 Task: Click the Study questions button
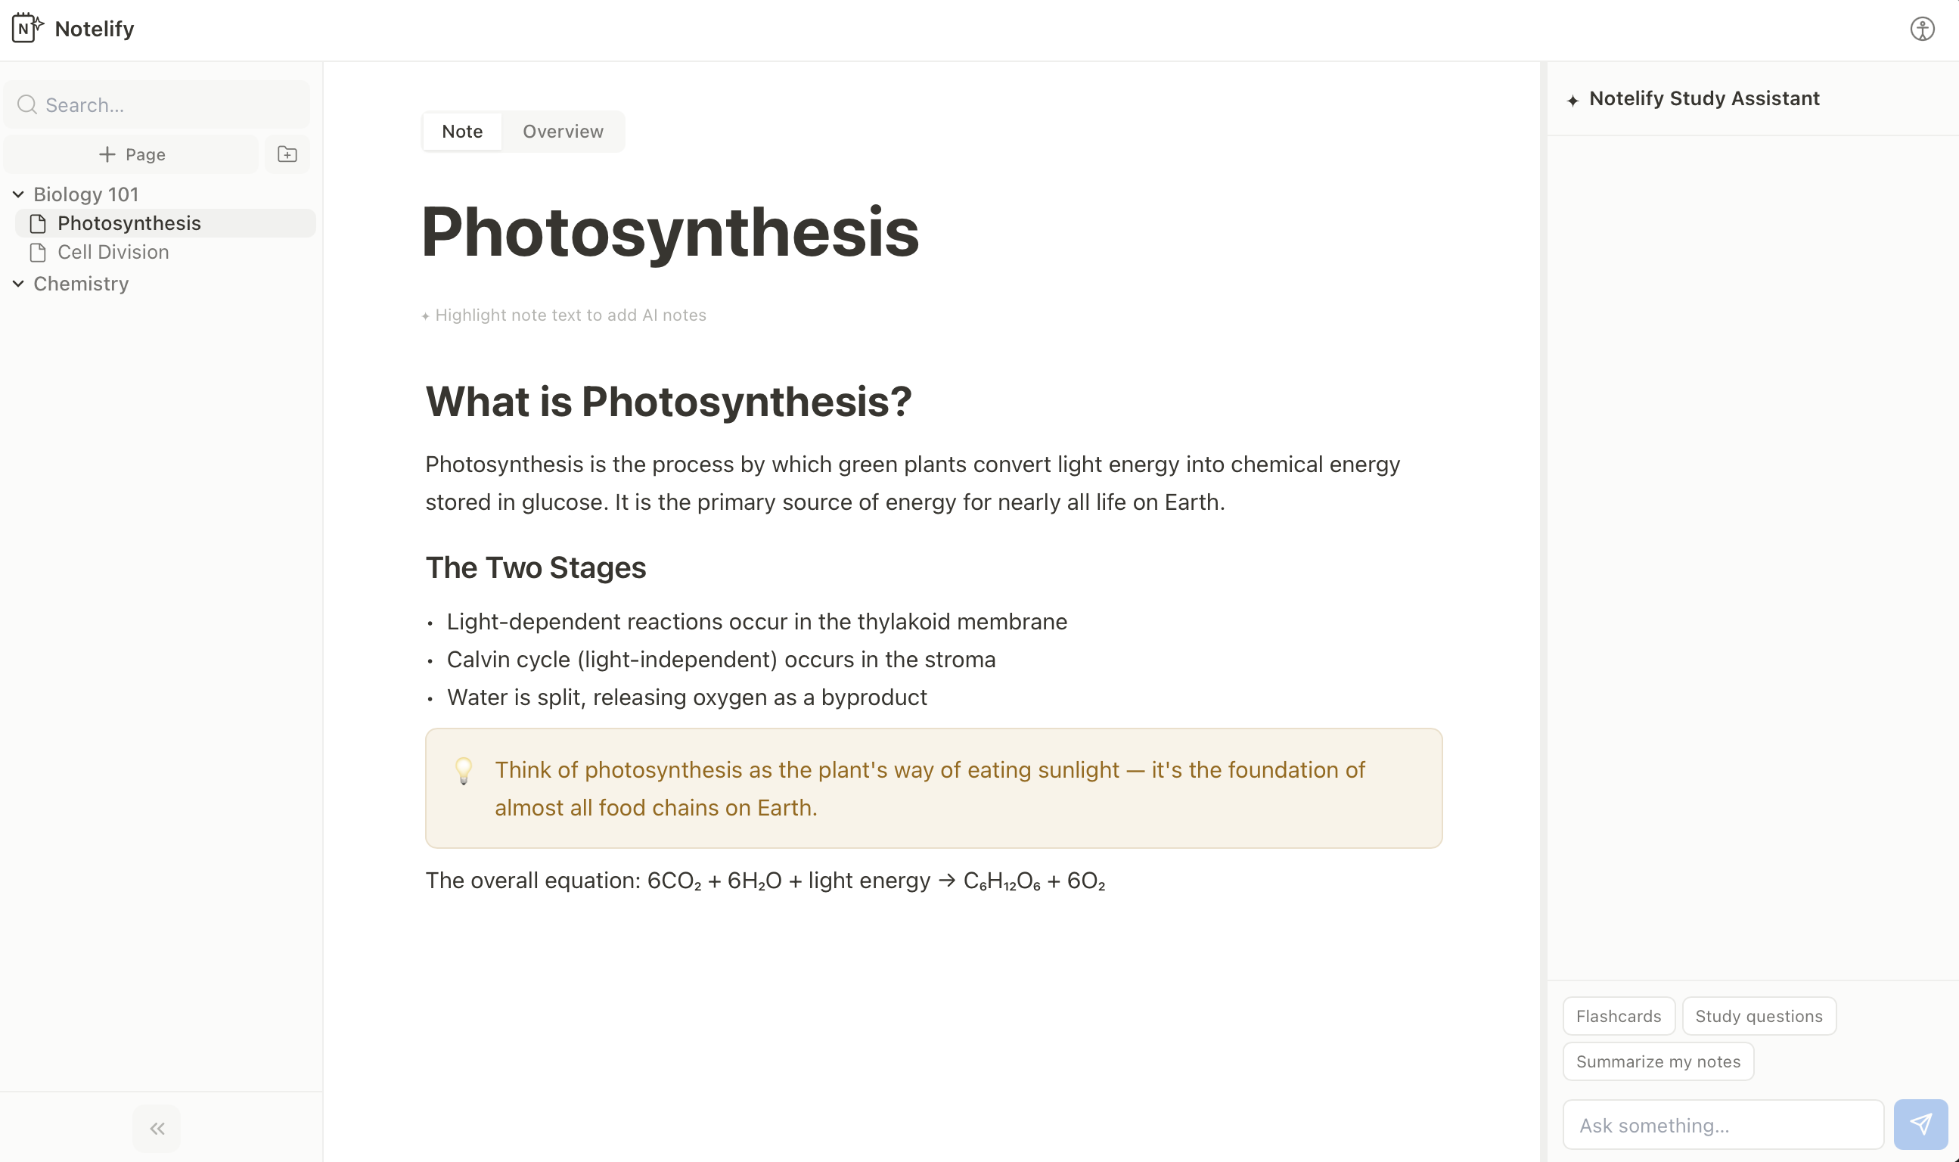click(x=1758, y=1015)
